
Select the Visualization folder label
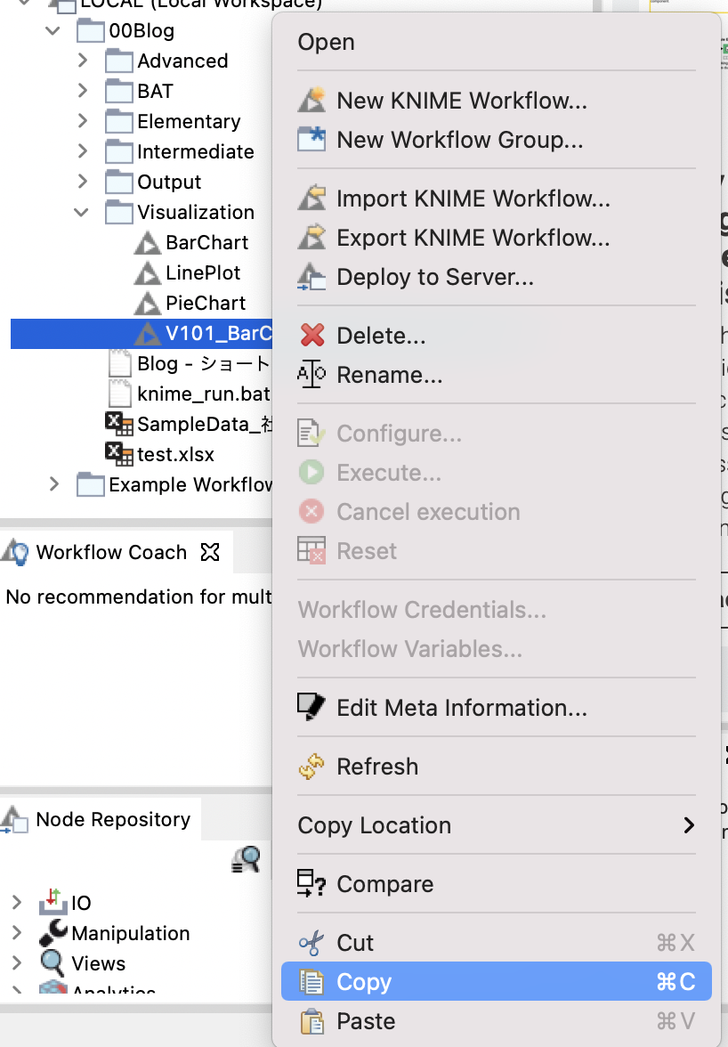pyautogui.click(x=196, y=212)
